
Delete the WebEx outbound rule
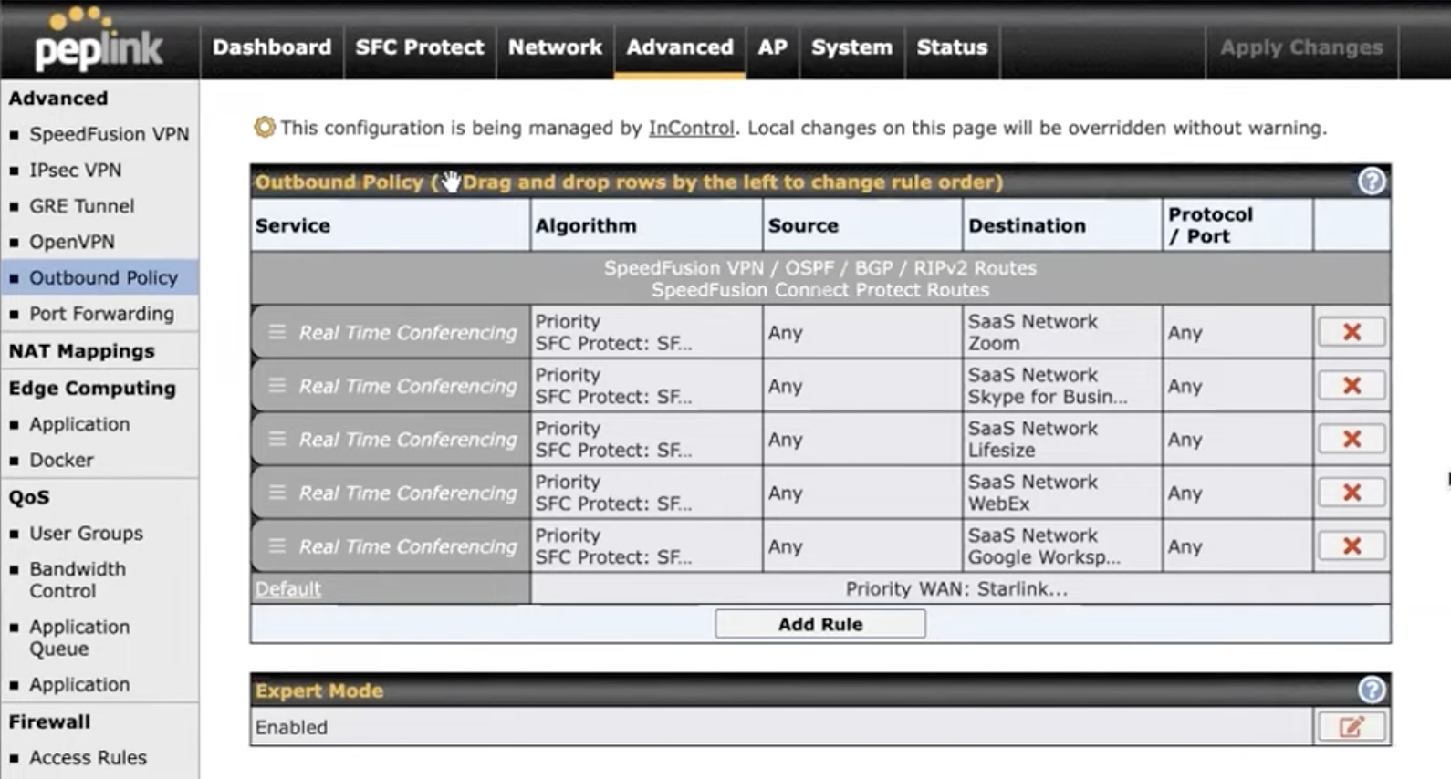point(1352,493)
